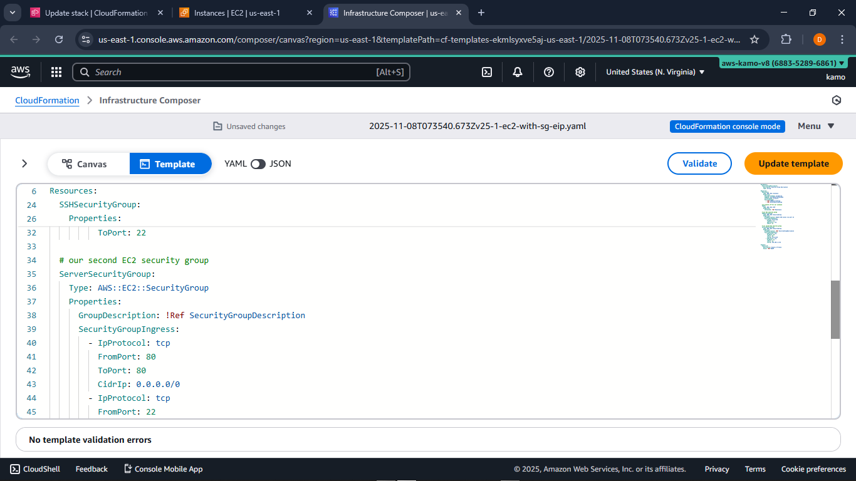
Task: Open the browser extensions puzzle icon
Action: pos(786,39)
